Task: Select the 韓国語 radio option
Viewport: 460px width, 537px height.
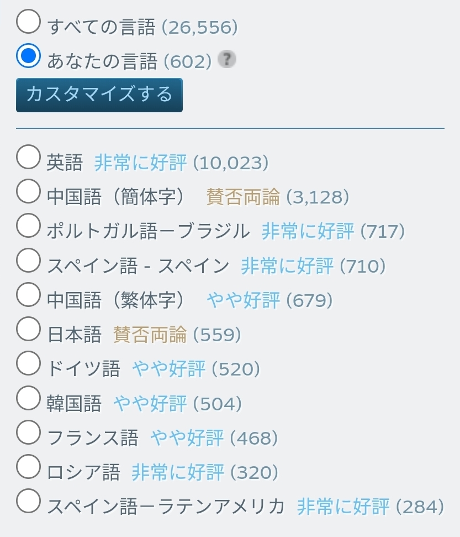Action: pos(28,398)
